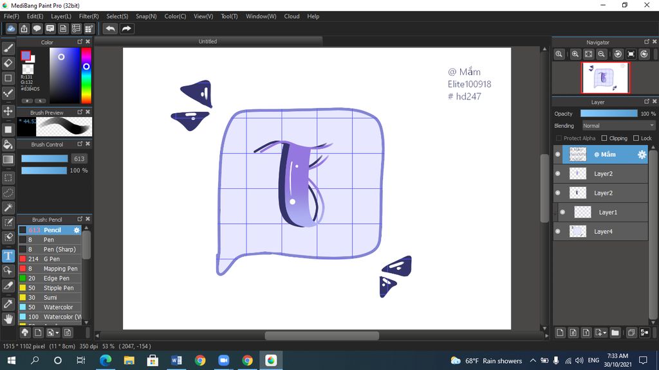The height and width of the screenshot is (370, 659).
Task: Open the Cloud menu
Action: pos(292,16)
